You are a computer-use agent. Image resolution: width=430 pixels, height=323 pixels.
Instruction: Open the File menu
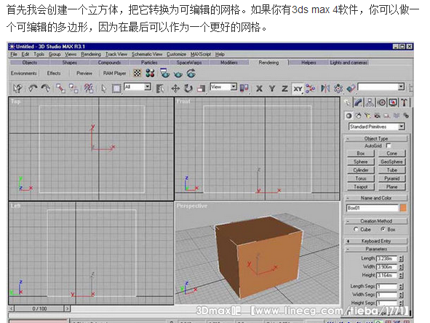(x=14, y=54)
